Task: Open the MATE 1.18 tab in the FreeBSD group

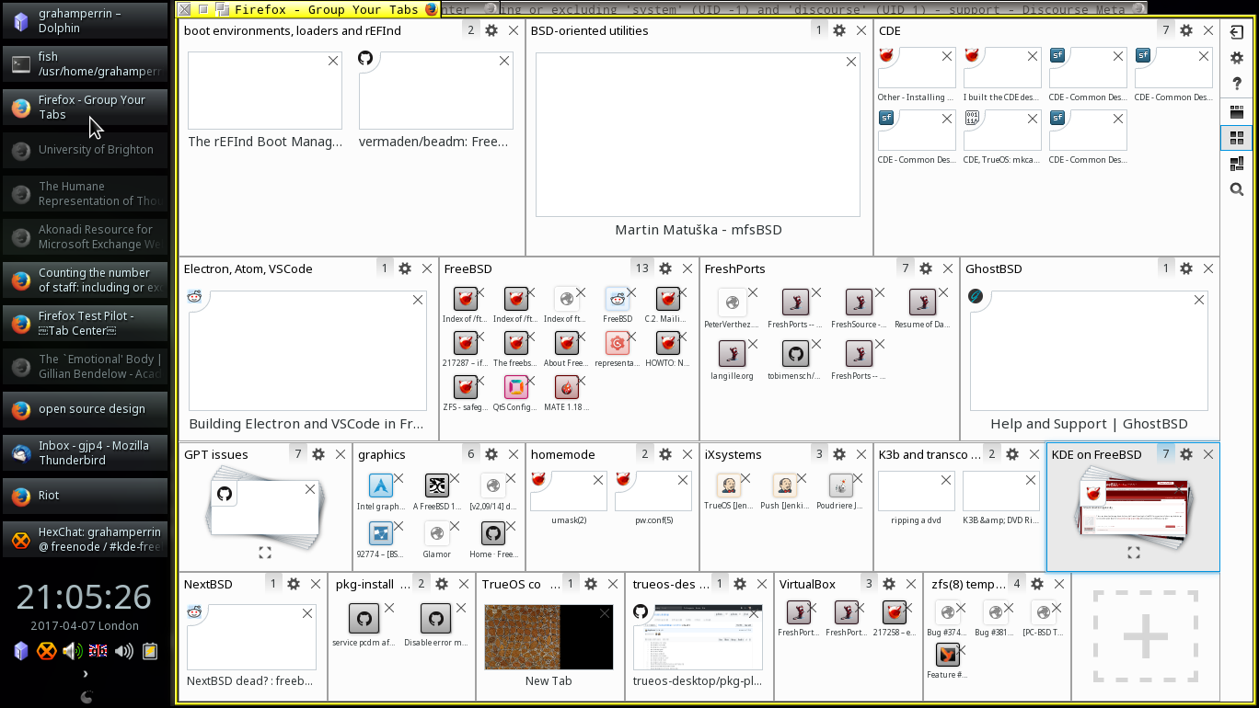Action: pyautogui.click(x=567, y=387)
